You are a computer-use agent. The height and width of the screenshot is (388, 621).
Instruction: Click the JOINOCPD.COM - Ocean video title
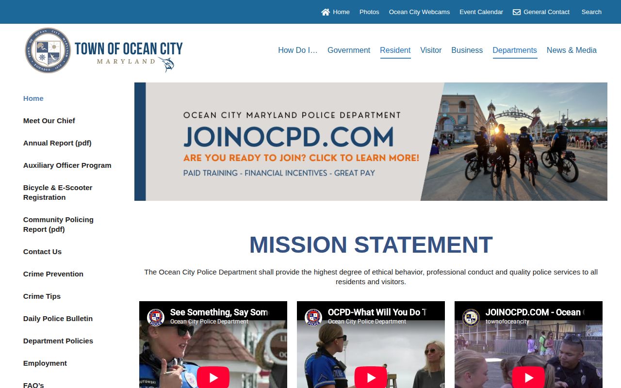[x=535, y=312]
